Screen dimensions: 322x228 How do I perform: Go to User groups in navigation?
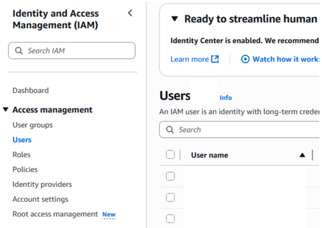[33, 125]
